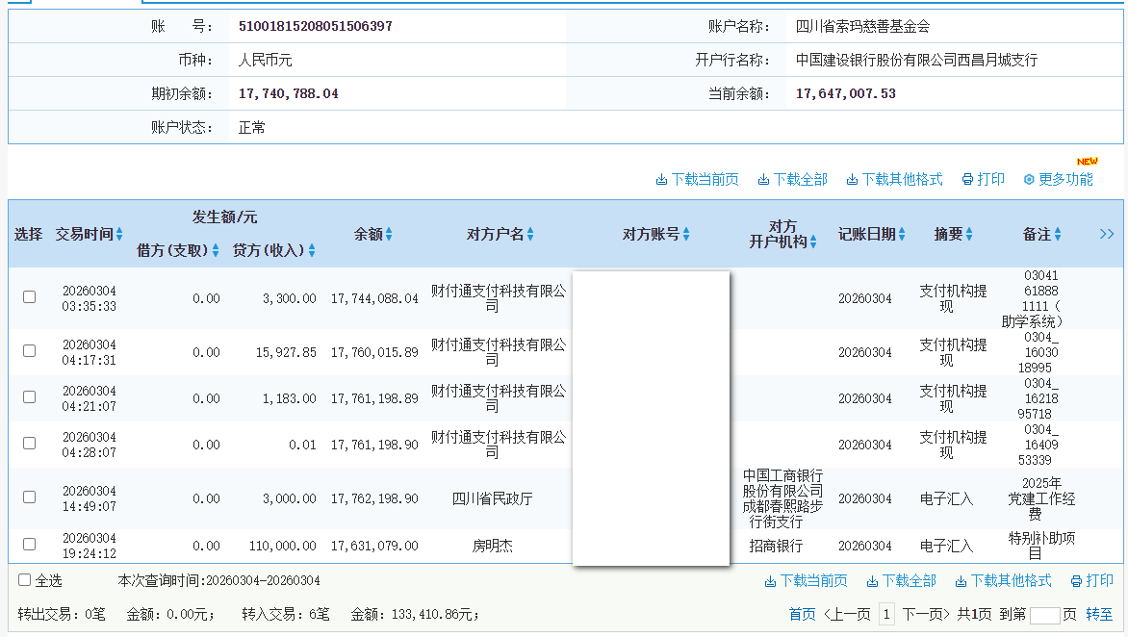Click the bottom printer icon
The height and width of the screenshot is (637, 1128).
click(1074, 581)
